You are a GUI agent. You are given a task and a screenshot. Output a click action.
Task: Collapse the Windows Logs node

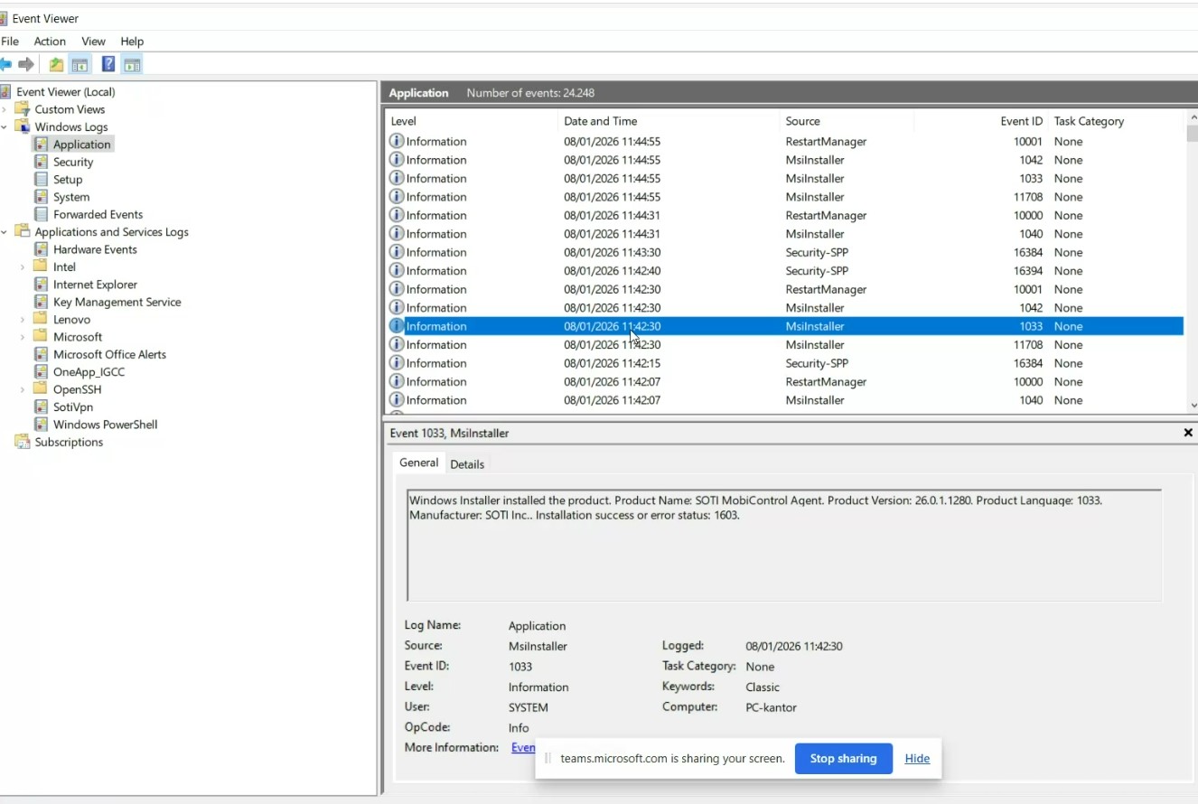pyautogui.click(x=6, y=126)
